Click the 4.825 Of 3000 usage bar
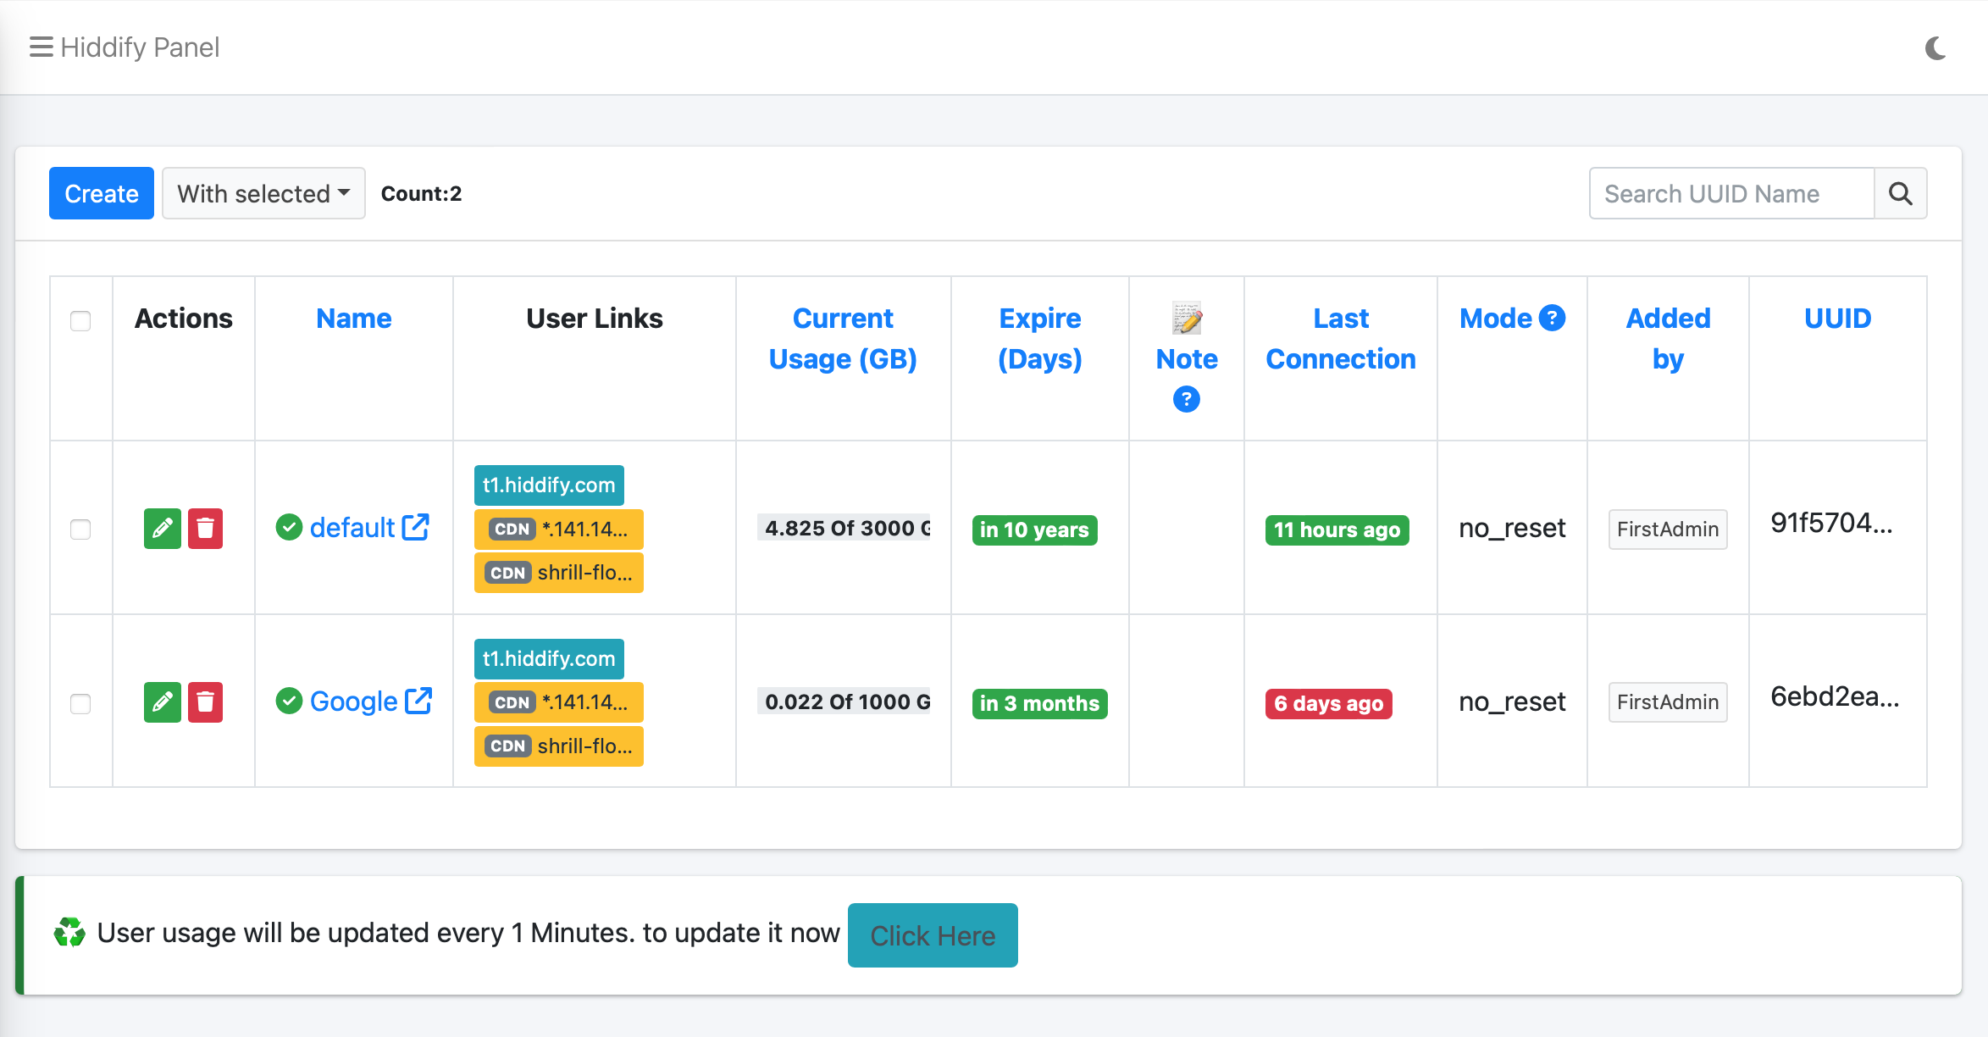 (844, 528)
